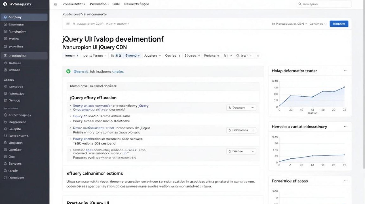Image resolution: width=365 pixels, height=204 pixels.
Task: Select the "Suound" tab
Action: [133, 55]
